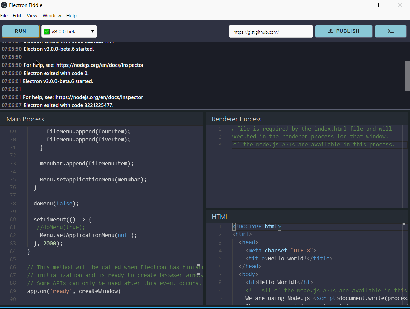Click log line 'Electron exited with code 0.'
Viewport: 410px width, 309px height.
pyautogui.click(x=56, y=73)
